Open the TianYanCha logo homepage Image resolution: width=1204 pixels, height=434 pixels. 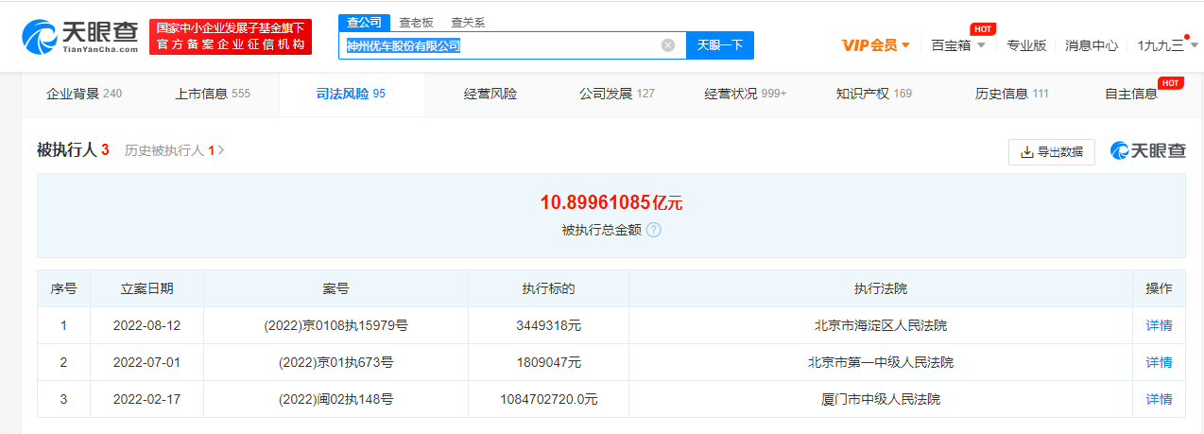(x=80, y=36)
